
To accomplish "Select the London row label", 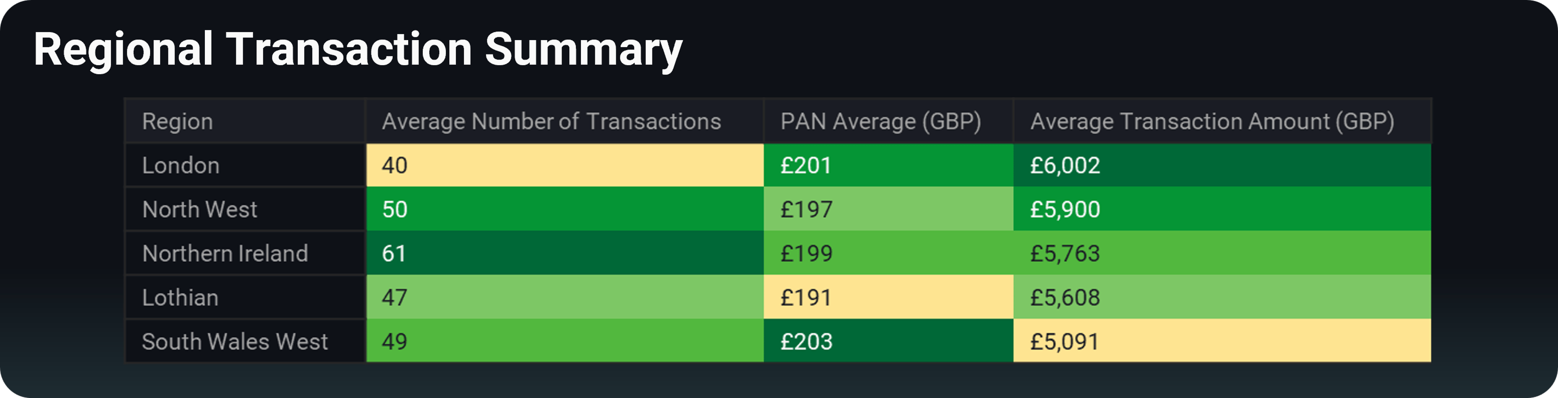I will 181,165.
